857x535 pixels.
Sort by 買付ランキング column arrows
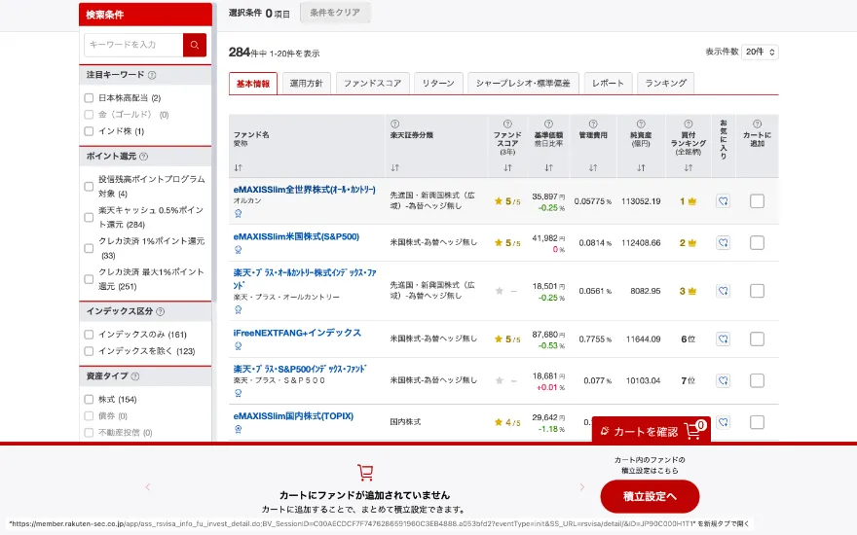689,168
